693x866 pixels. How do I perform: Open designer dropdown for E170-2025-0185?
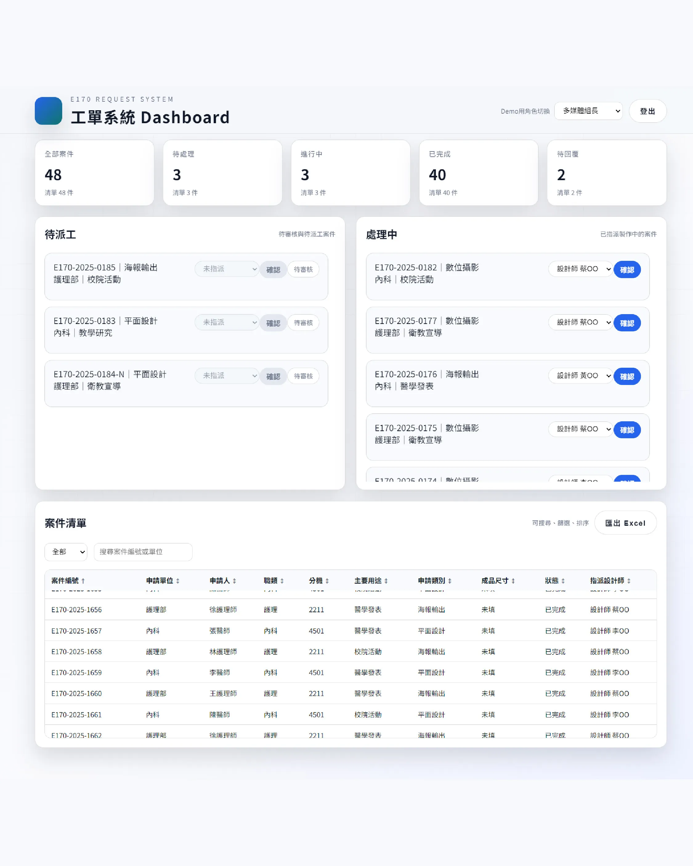point(227,269)
